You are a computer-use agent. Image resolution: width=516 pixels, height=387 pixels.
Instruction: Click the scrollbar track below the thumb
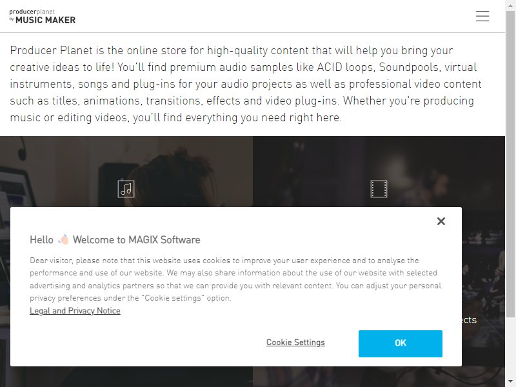[x=510, y=347]
